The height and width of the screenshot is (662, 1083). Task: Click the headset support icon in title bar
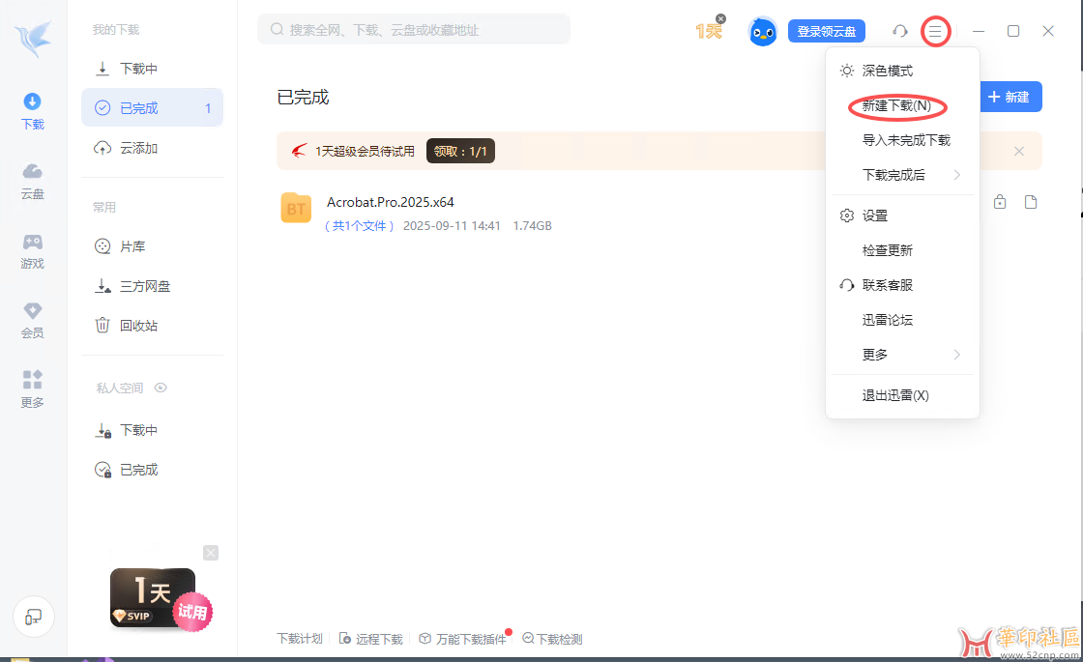(x=900, y=31)
